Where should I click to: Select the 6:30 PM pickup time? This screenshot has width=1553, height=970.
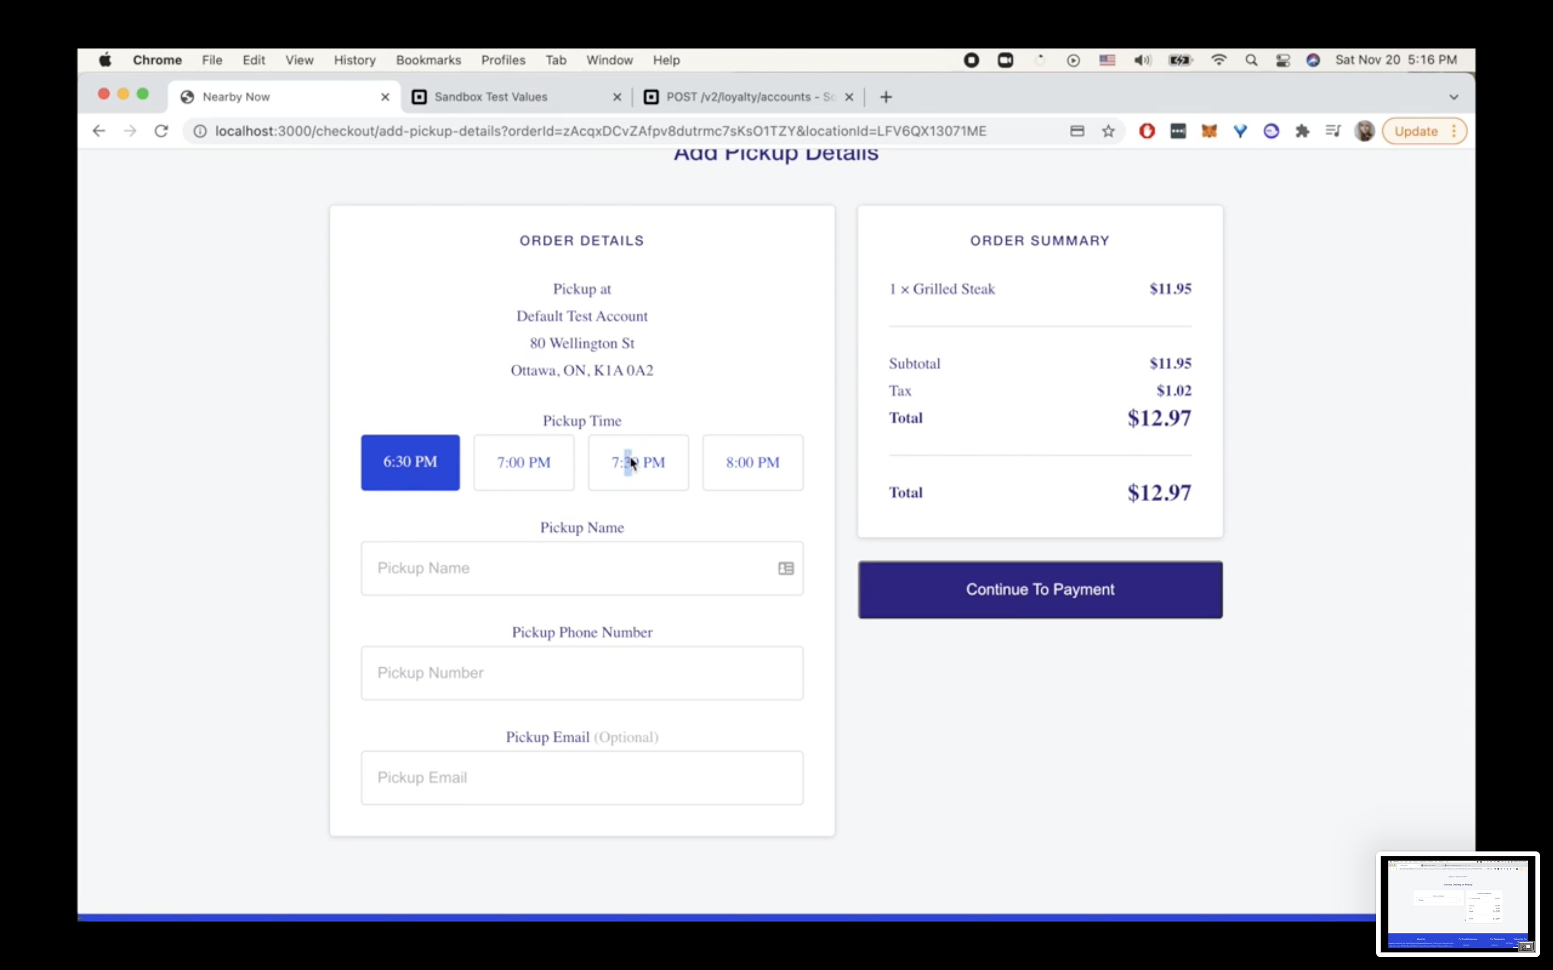pyautogui.click(x=410, y=462)
